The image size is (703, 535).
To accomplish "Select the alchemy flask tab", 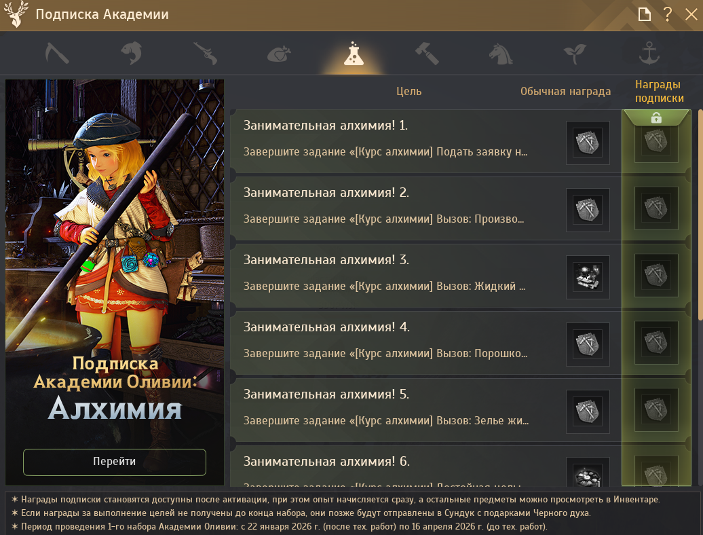I will (354, 54).
